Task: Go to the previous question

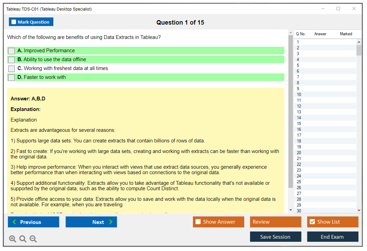Action: pyautogui.click(x=33, y=222)
